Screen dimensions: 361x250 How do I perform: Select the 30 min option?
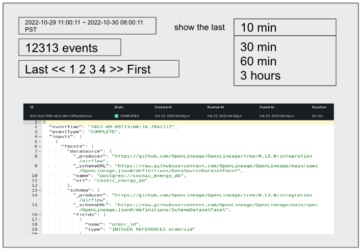[x=259, y=47]
